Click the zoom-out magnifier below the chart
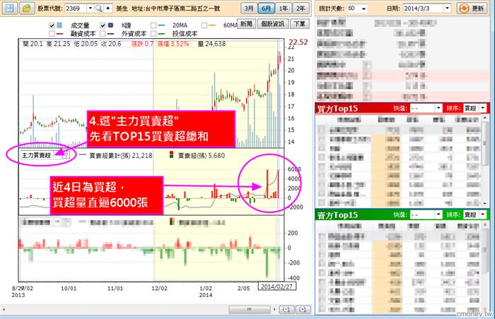 pos(286,310)
